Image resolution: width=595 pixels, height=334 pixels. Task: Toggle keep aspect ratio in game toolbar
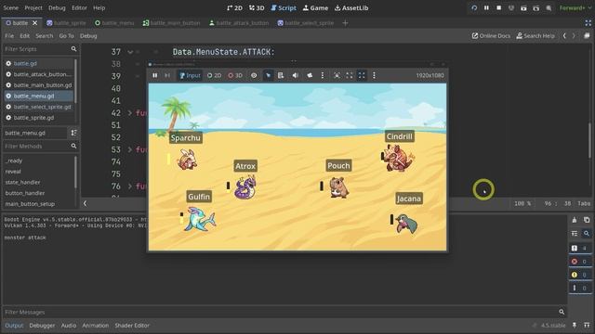(x=350, y=75)
